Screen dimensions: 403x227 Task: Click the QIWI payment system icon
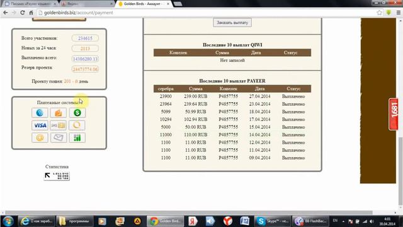pos(77,125)
